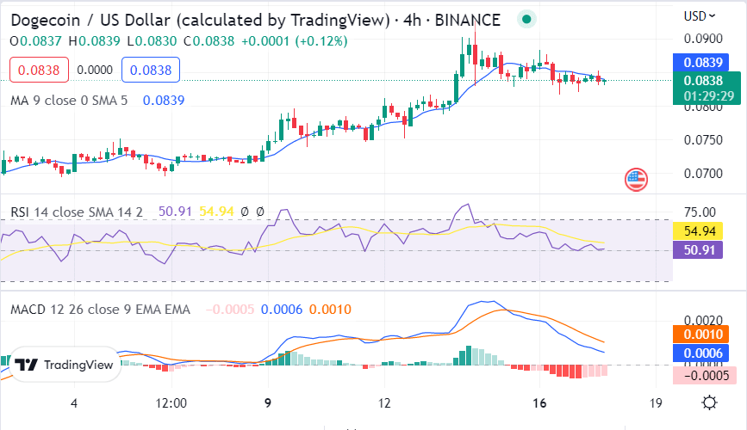Viewport: 747px width, 430px height.
Task: Click date 16 on the time axis
Action: (539, 403)
